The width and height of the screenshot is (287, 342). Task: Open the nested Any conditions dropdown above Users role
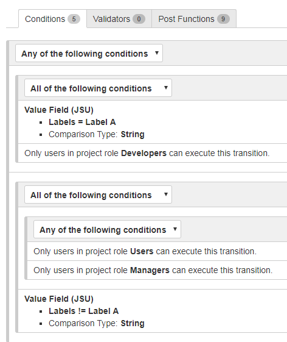coord(107,229)
